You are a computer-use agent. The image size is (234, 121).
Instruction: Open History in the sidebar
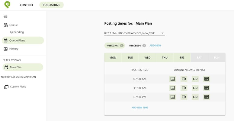14,49
